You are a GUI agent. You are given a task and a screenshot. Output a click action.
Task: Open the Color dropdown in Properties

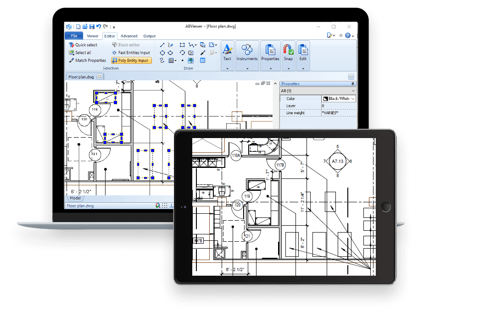click(x=352, y=99)
